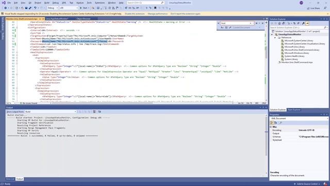Click the Undo icon in toolbar
Viewport: 330px width, 186px height.
click(35, 8)
